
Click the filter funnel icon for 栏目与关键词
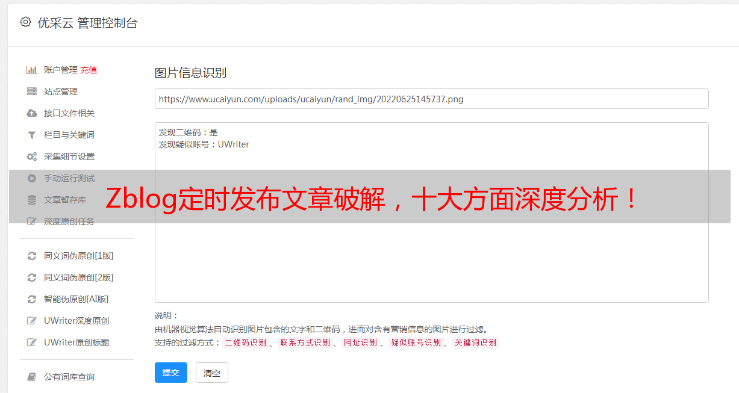coord(32,135)
